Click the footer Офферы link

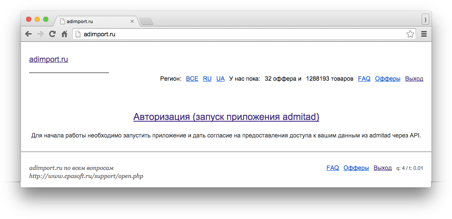point(356,168)
